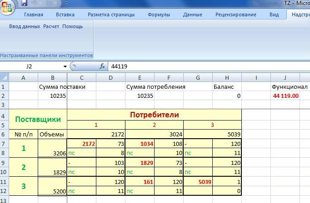
Task: Select the red 44 119.00 cell
Action: (x=285, y=96)
